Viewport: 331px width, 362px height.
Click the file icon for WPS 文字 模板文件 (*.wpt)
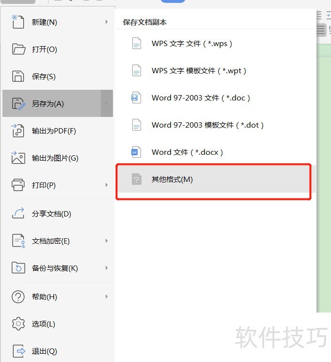pyautogui.click(x=137, y=70)
